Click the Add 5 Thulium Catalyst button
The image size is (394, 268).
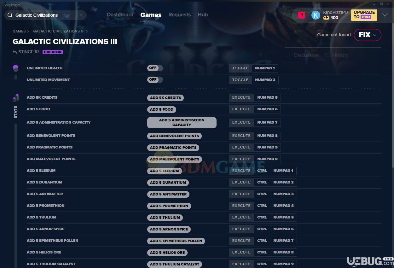tap(175, 264)
